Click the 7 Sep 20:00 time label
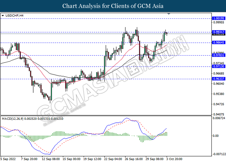 click(29, 159)
